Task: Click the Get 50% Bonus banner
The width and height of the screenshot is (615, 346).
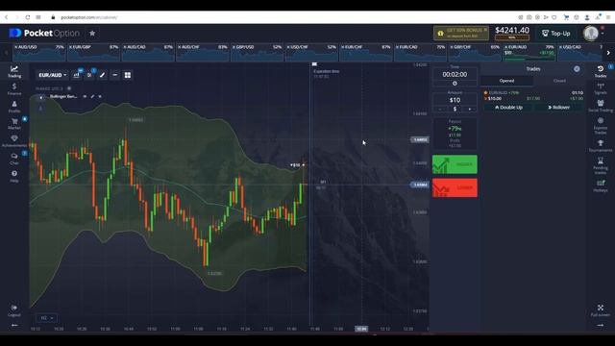Action: (461, 34)
